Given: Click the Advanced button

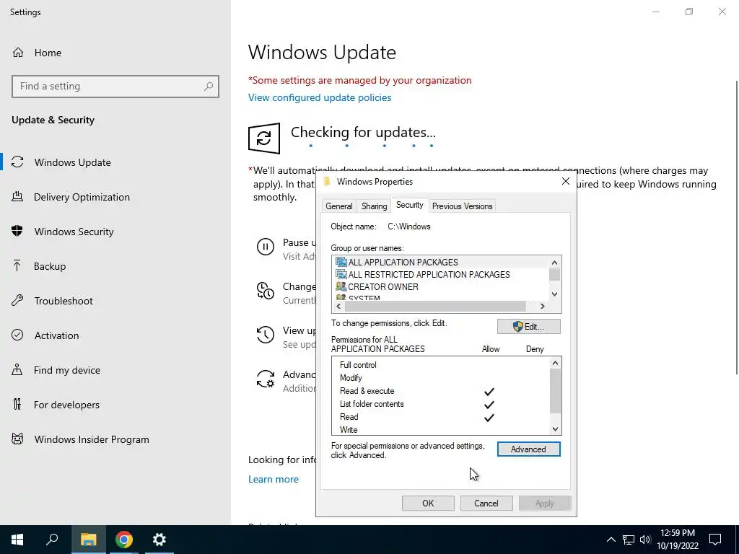Looking at the screenshot, I should click(x=529, y=449).
